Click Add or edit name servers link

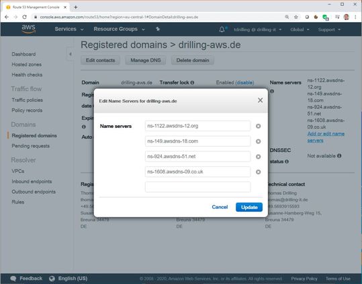pos(326,137)
